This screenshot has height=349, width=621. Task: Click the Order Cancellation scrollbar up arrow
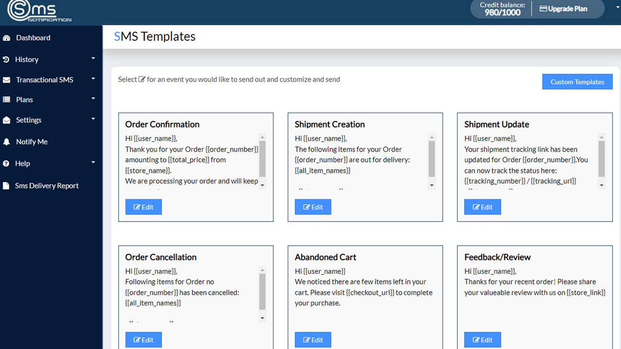tap(262, 270)
